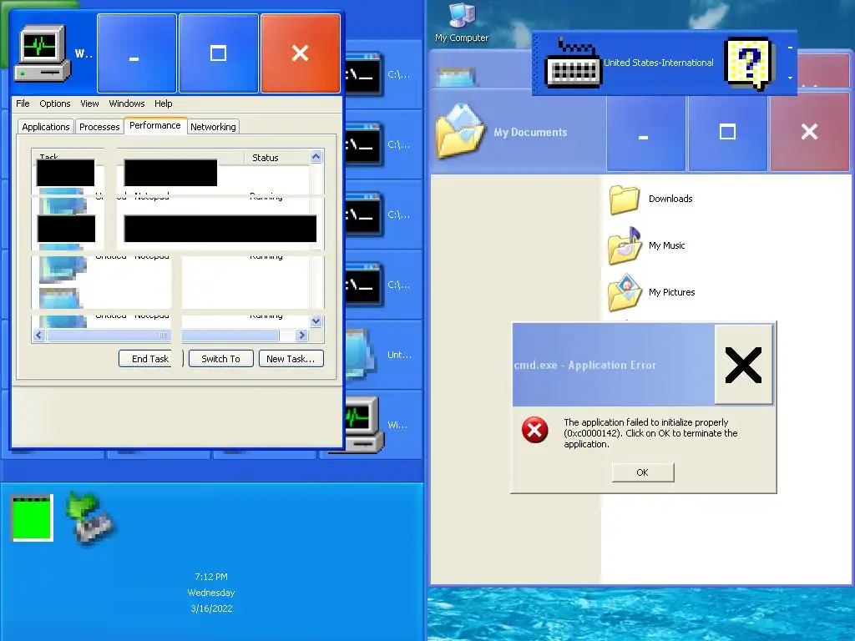Close the Task Manager window

coord(301,53)
